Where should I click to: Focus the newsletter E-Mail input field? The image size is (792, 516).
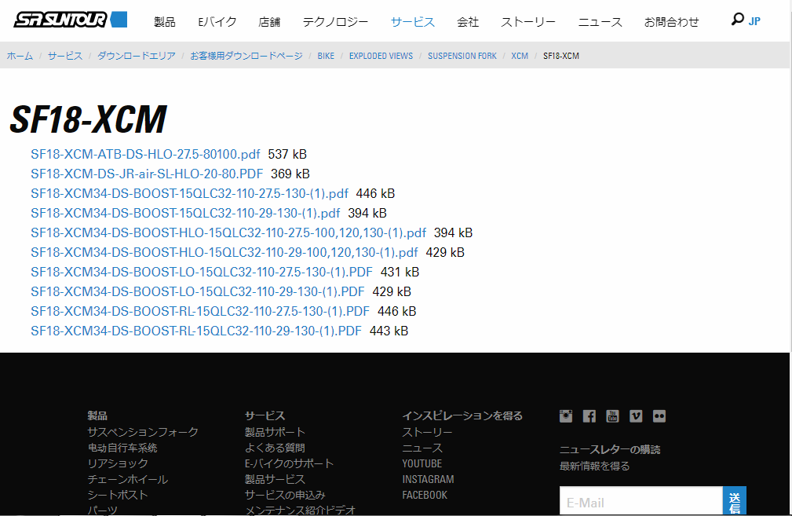coord(641,501)
